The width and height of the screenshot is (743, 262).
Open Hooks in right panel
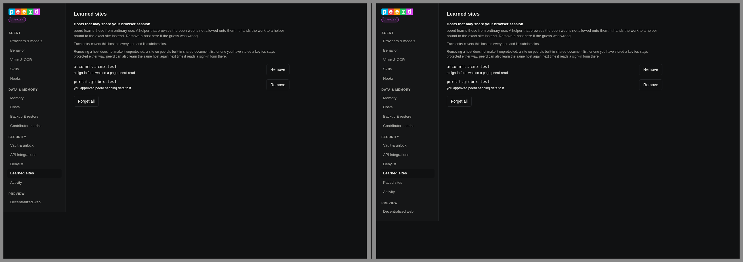407,78
